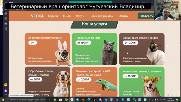
Task: Select Первичный осмотр service card
Action: (94, 49)
